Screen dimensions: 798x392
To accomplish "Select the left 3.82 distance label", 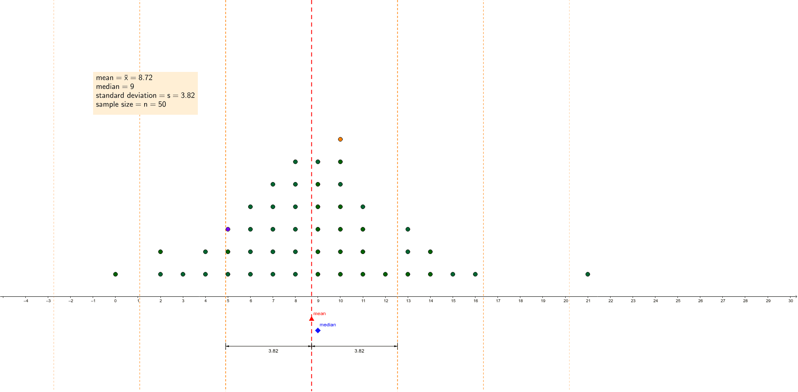I will 273,351.
